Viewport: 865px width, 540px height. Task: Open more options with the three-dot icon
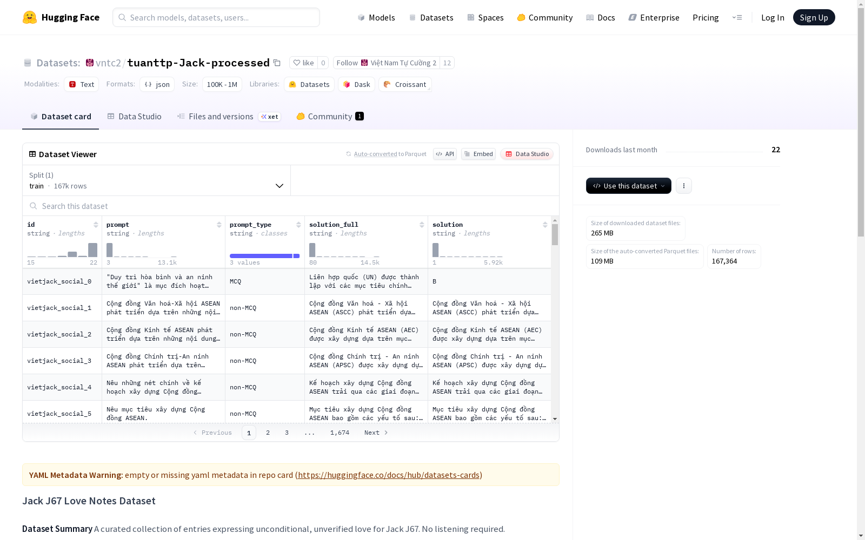[x=684, y=186]
